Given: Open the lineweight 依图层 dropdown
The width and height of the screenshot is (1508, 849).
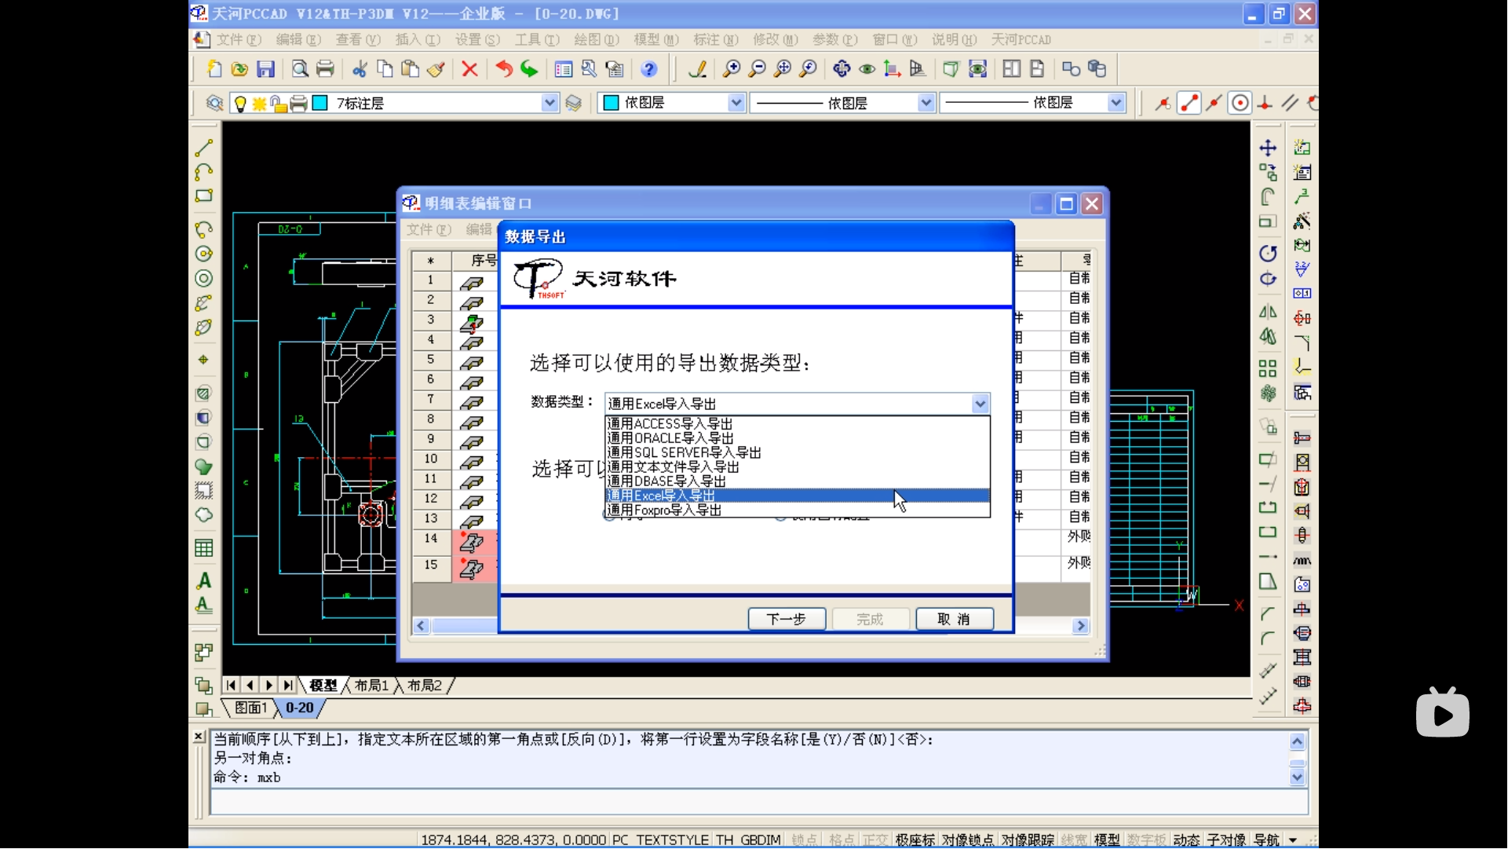Looking at the screenshot, I should [x=1116, y=103].
